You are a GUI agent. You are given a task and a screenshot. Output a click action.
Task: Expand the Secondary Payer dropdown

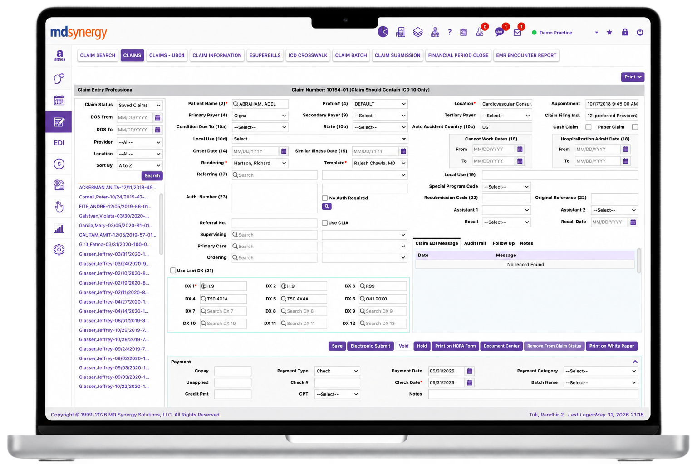click(x=380, y=116)
